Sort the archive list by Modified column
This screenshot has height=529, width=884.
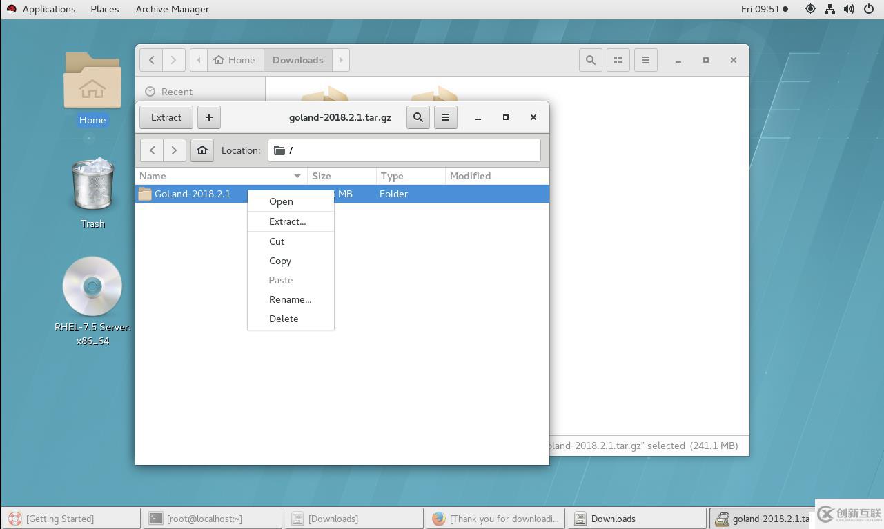tap(497, 176)
